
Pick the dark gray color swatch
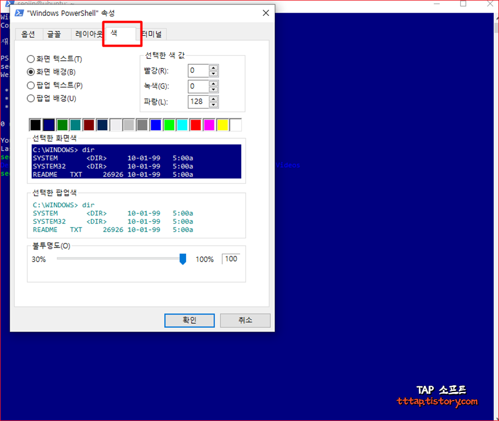(x=142, y=125)
